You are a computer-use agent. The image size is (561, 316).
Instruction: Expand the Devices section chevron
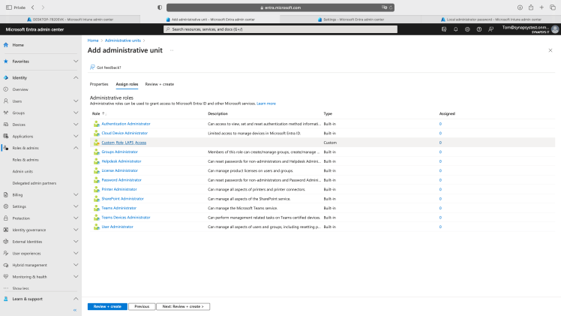click(76, 125)
